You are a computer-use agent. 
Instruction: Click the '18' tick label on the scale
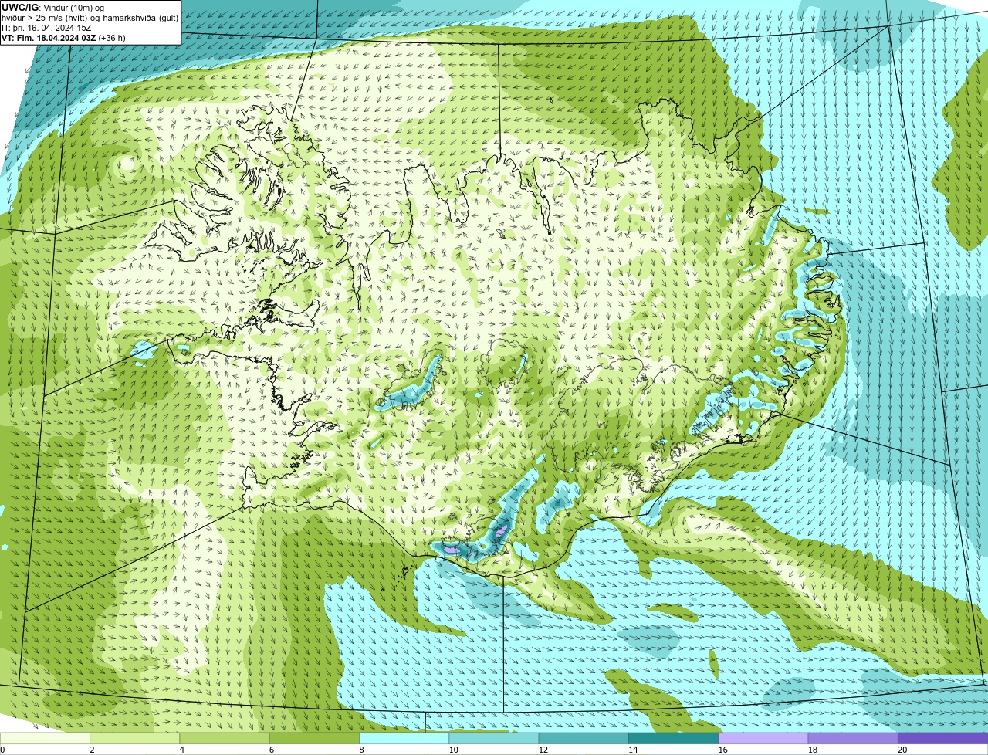pyautogui.click(x=813, y=750)
